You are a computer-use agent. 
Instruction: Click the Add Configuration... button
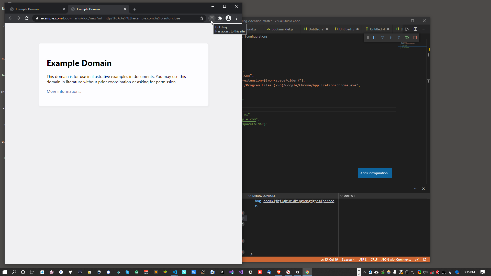click(375, 173)
